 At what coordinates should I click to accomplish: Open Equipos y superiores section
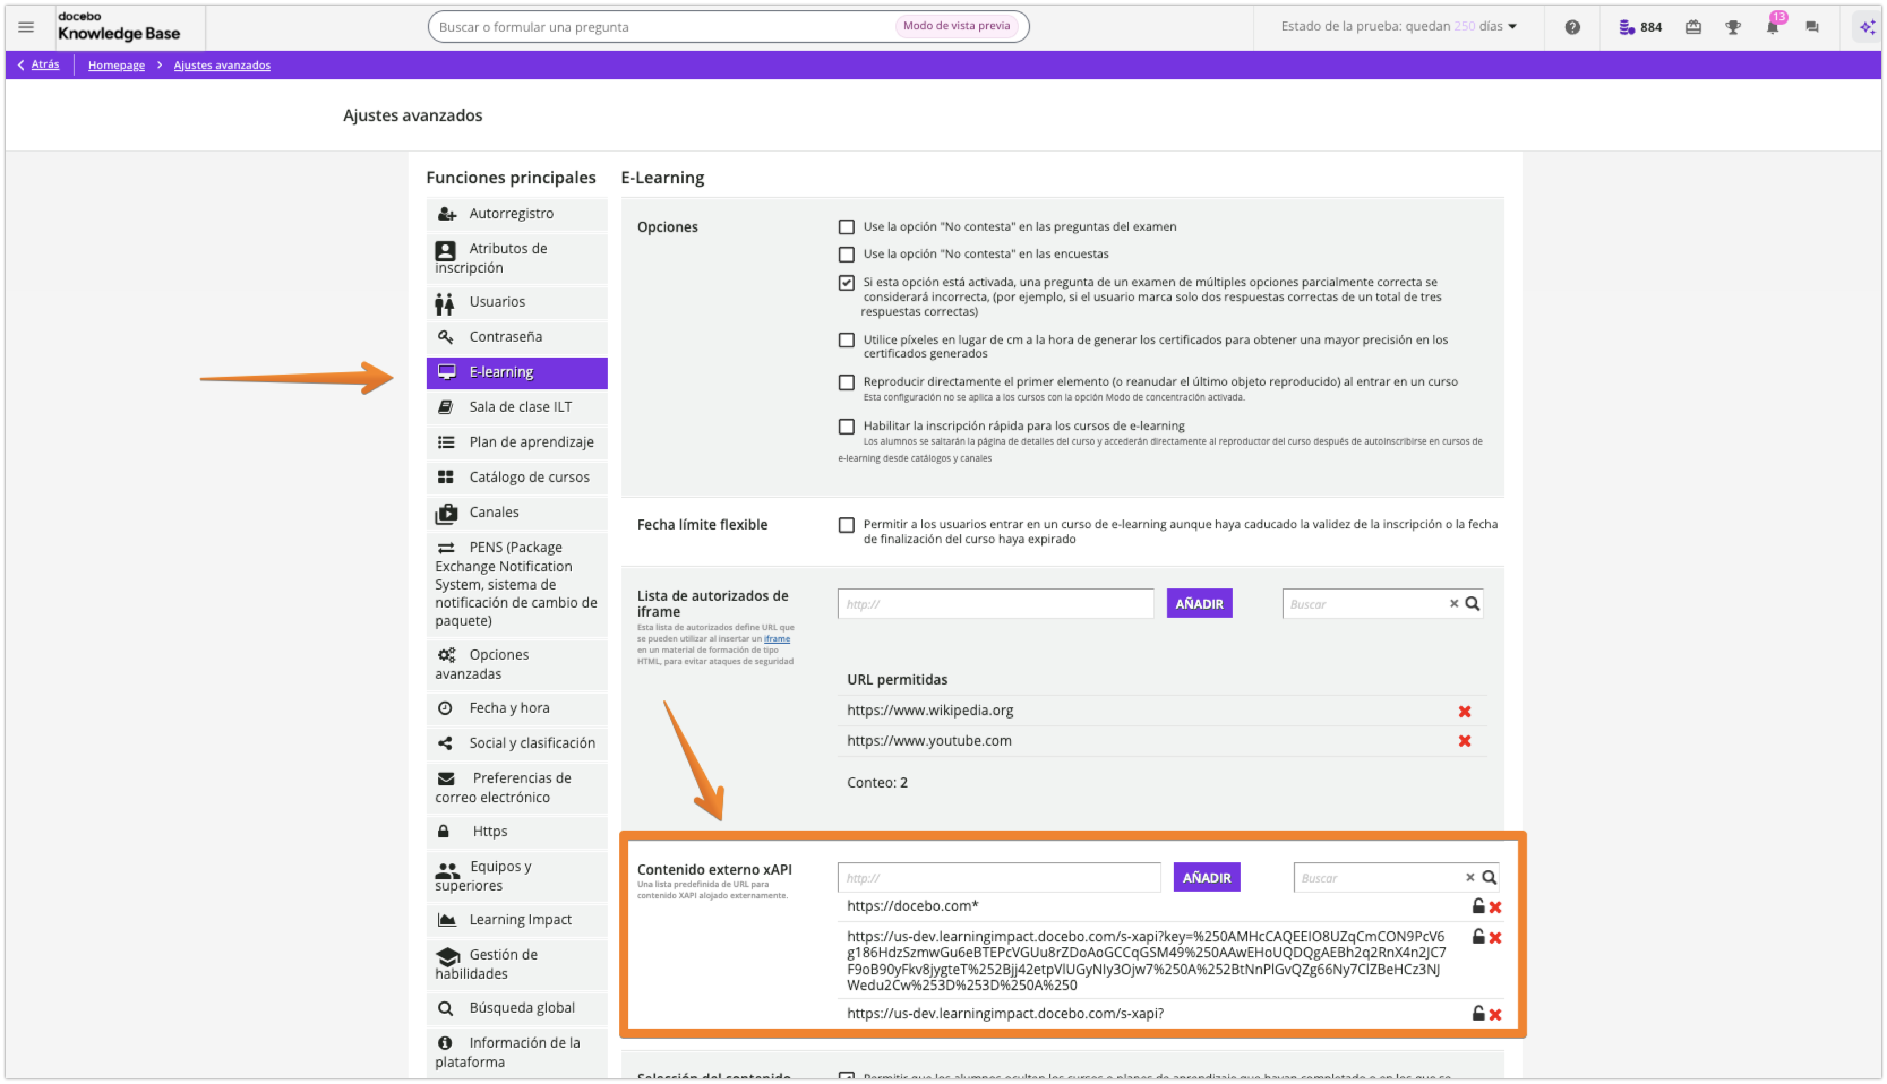517,876
